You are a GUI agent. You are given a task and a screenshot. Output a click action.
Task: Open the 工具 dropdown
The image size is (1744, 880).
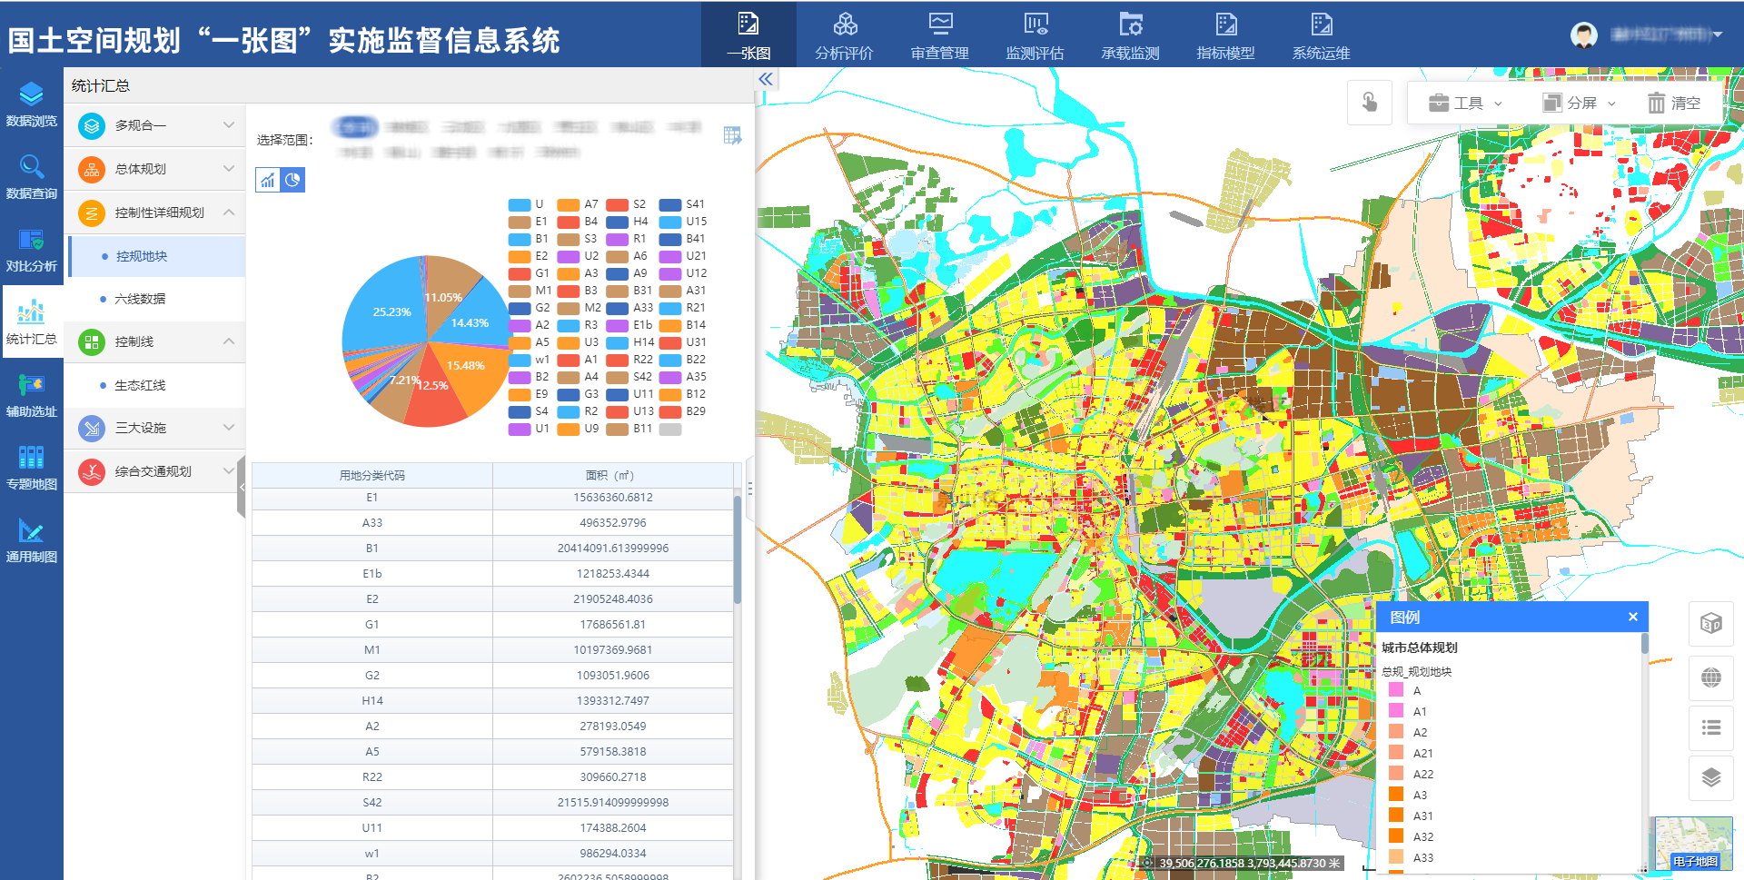point(1466,103)
